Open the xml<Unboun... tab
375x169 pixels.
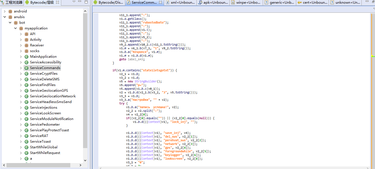181,3
